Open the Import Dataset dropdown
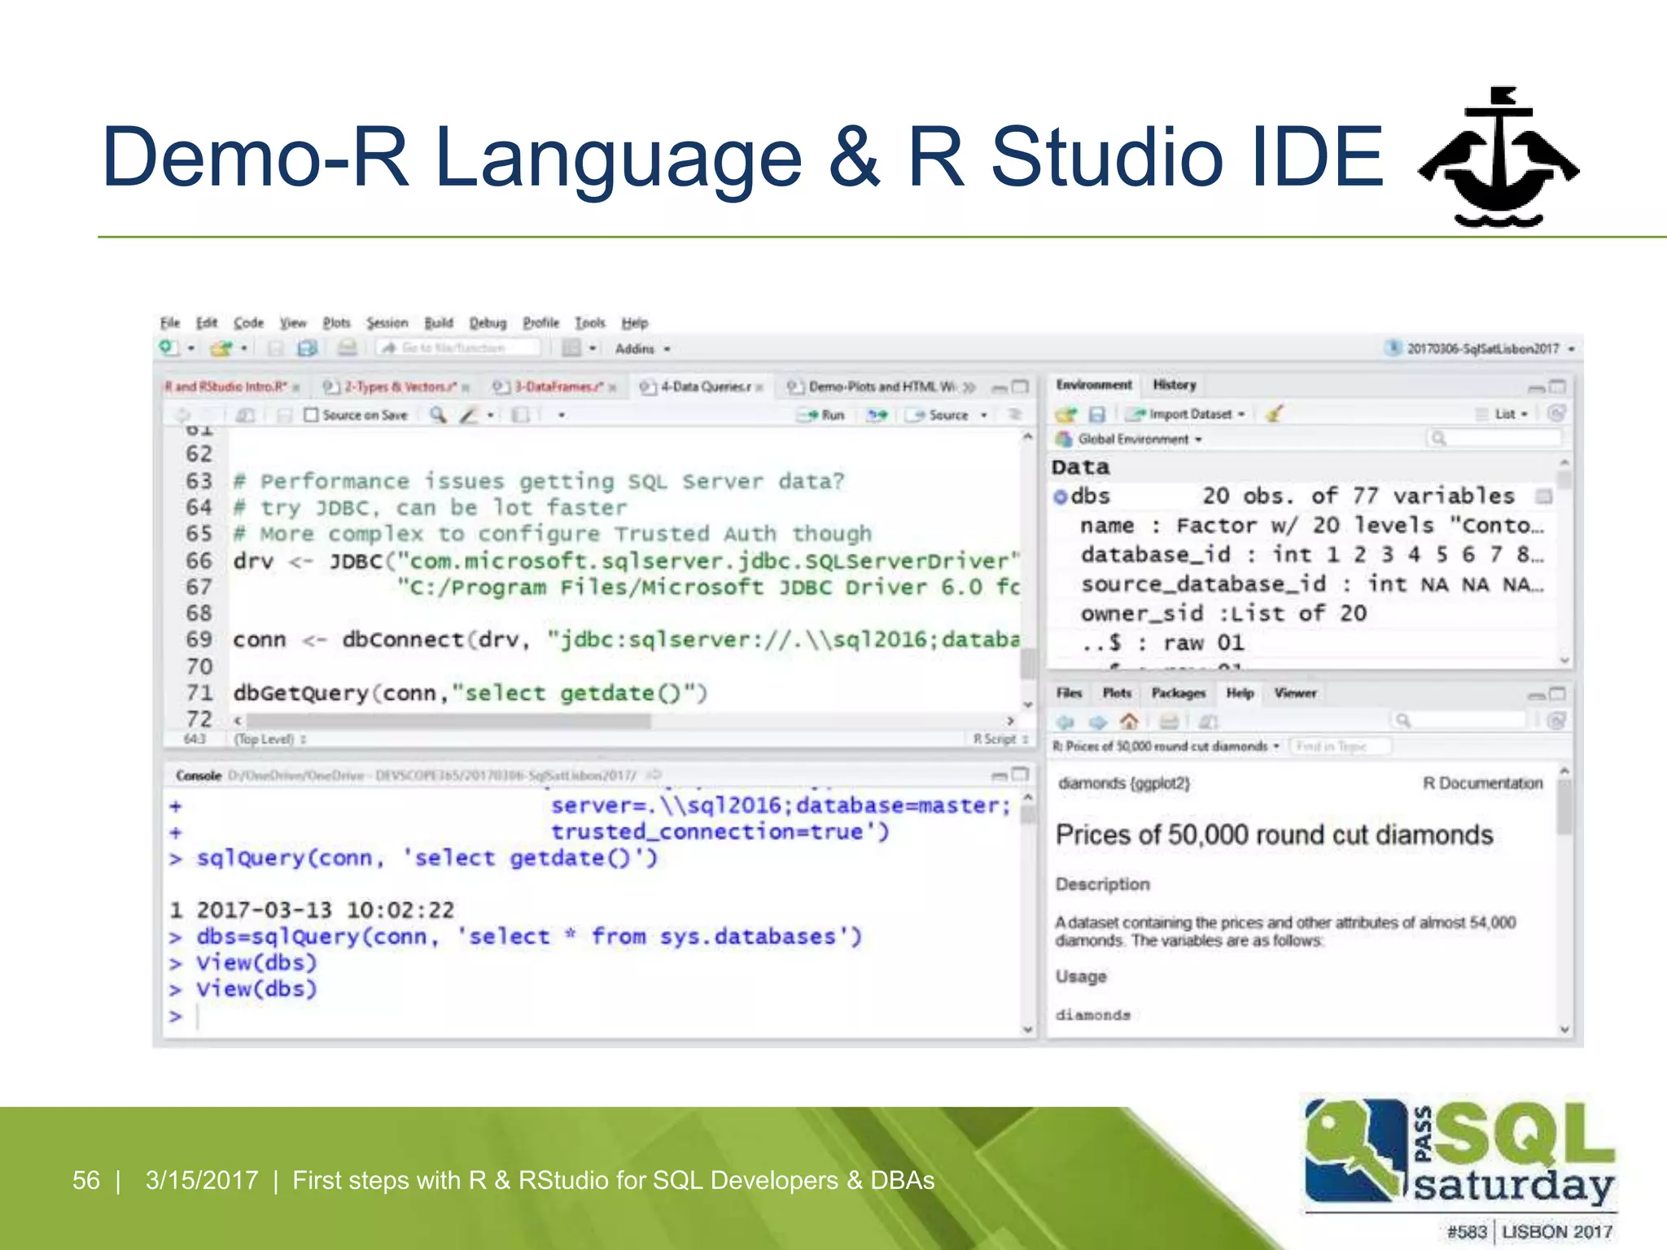This screenshot has height=1250, width=1667. click(x=1186, y=414)
